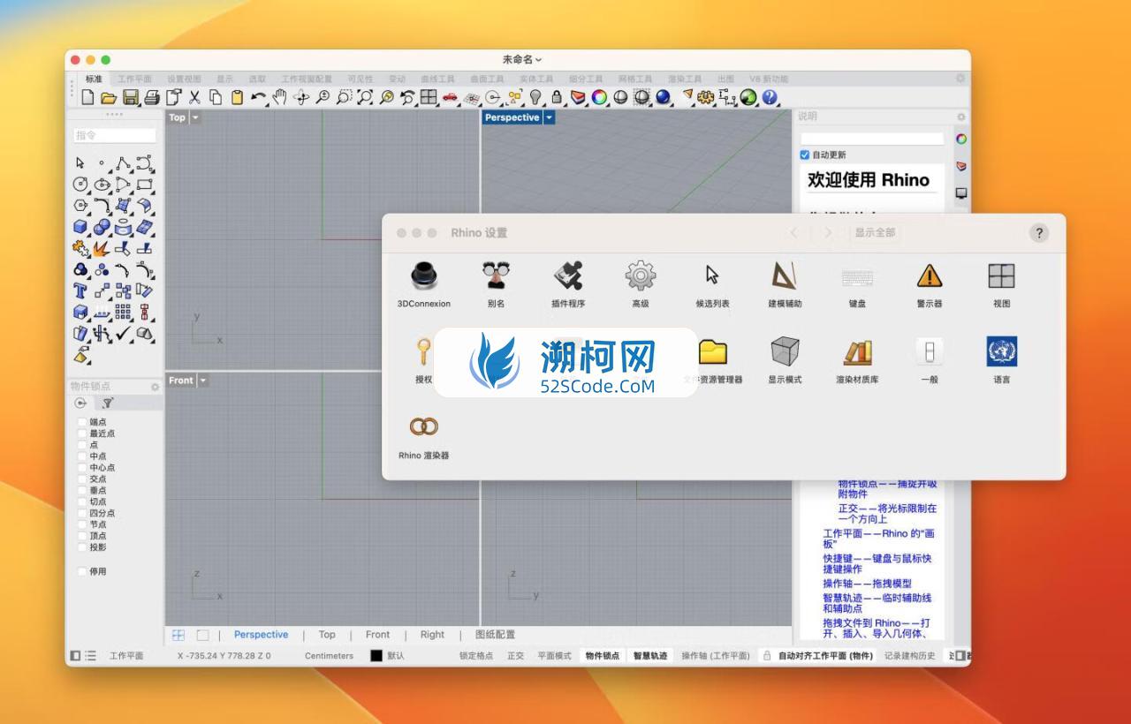Click the Open folder toolbar icon
Image resolution: width=1131 pixels, height=724 pixels.
(x=109, y=98)
